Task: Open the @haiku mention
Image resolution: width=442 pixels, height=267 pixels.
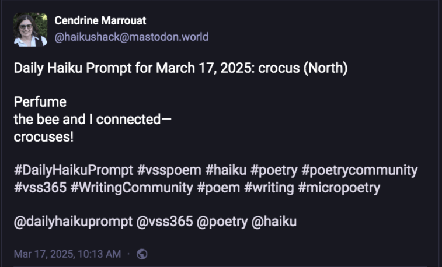Action: pyautogui.click(x=276, y=222)
